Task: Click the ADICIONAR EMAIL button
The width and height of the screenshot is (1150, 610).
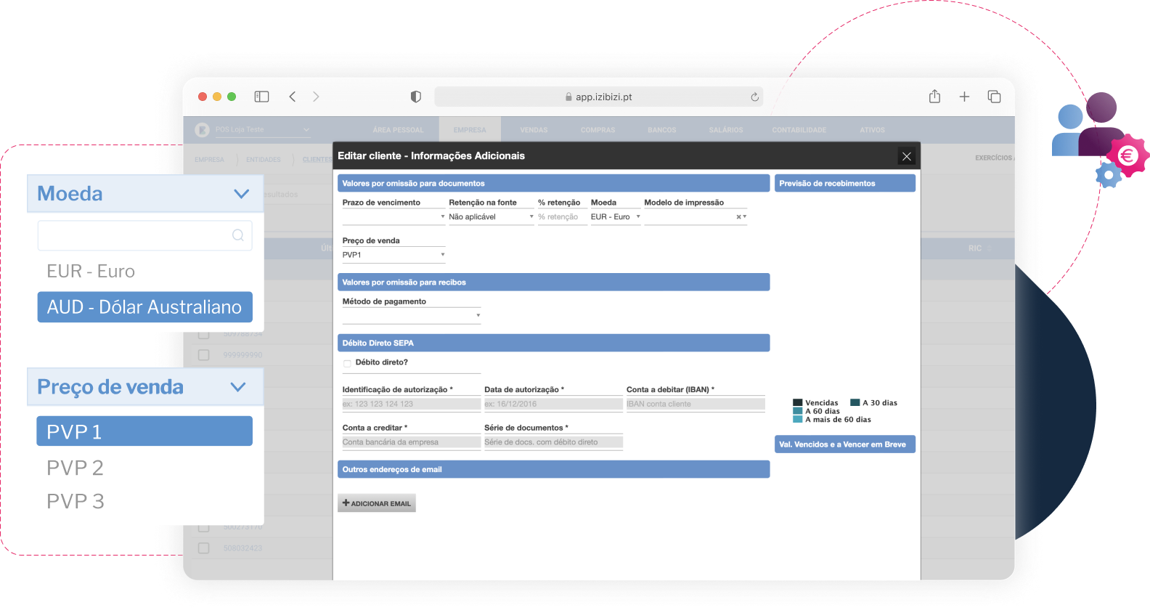Action: (x=377, y=503)
